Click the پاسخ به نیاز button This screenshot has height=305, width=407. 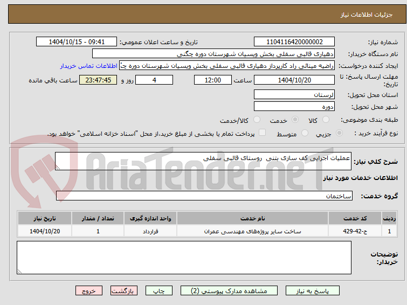(313, 291)
